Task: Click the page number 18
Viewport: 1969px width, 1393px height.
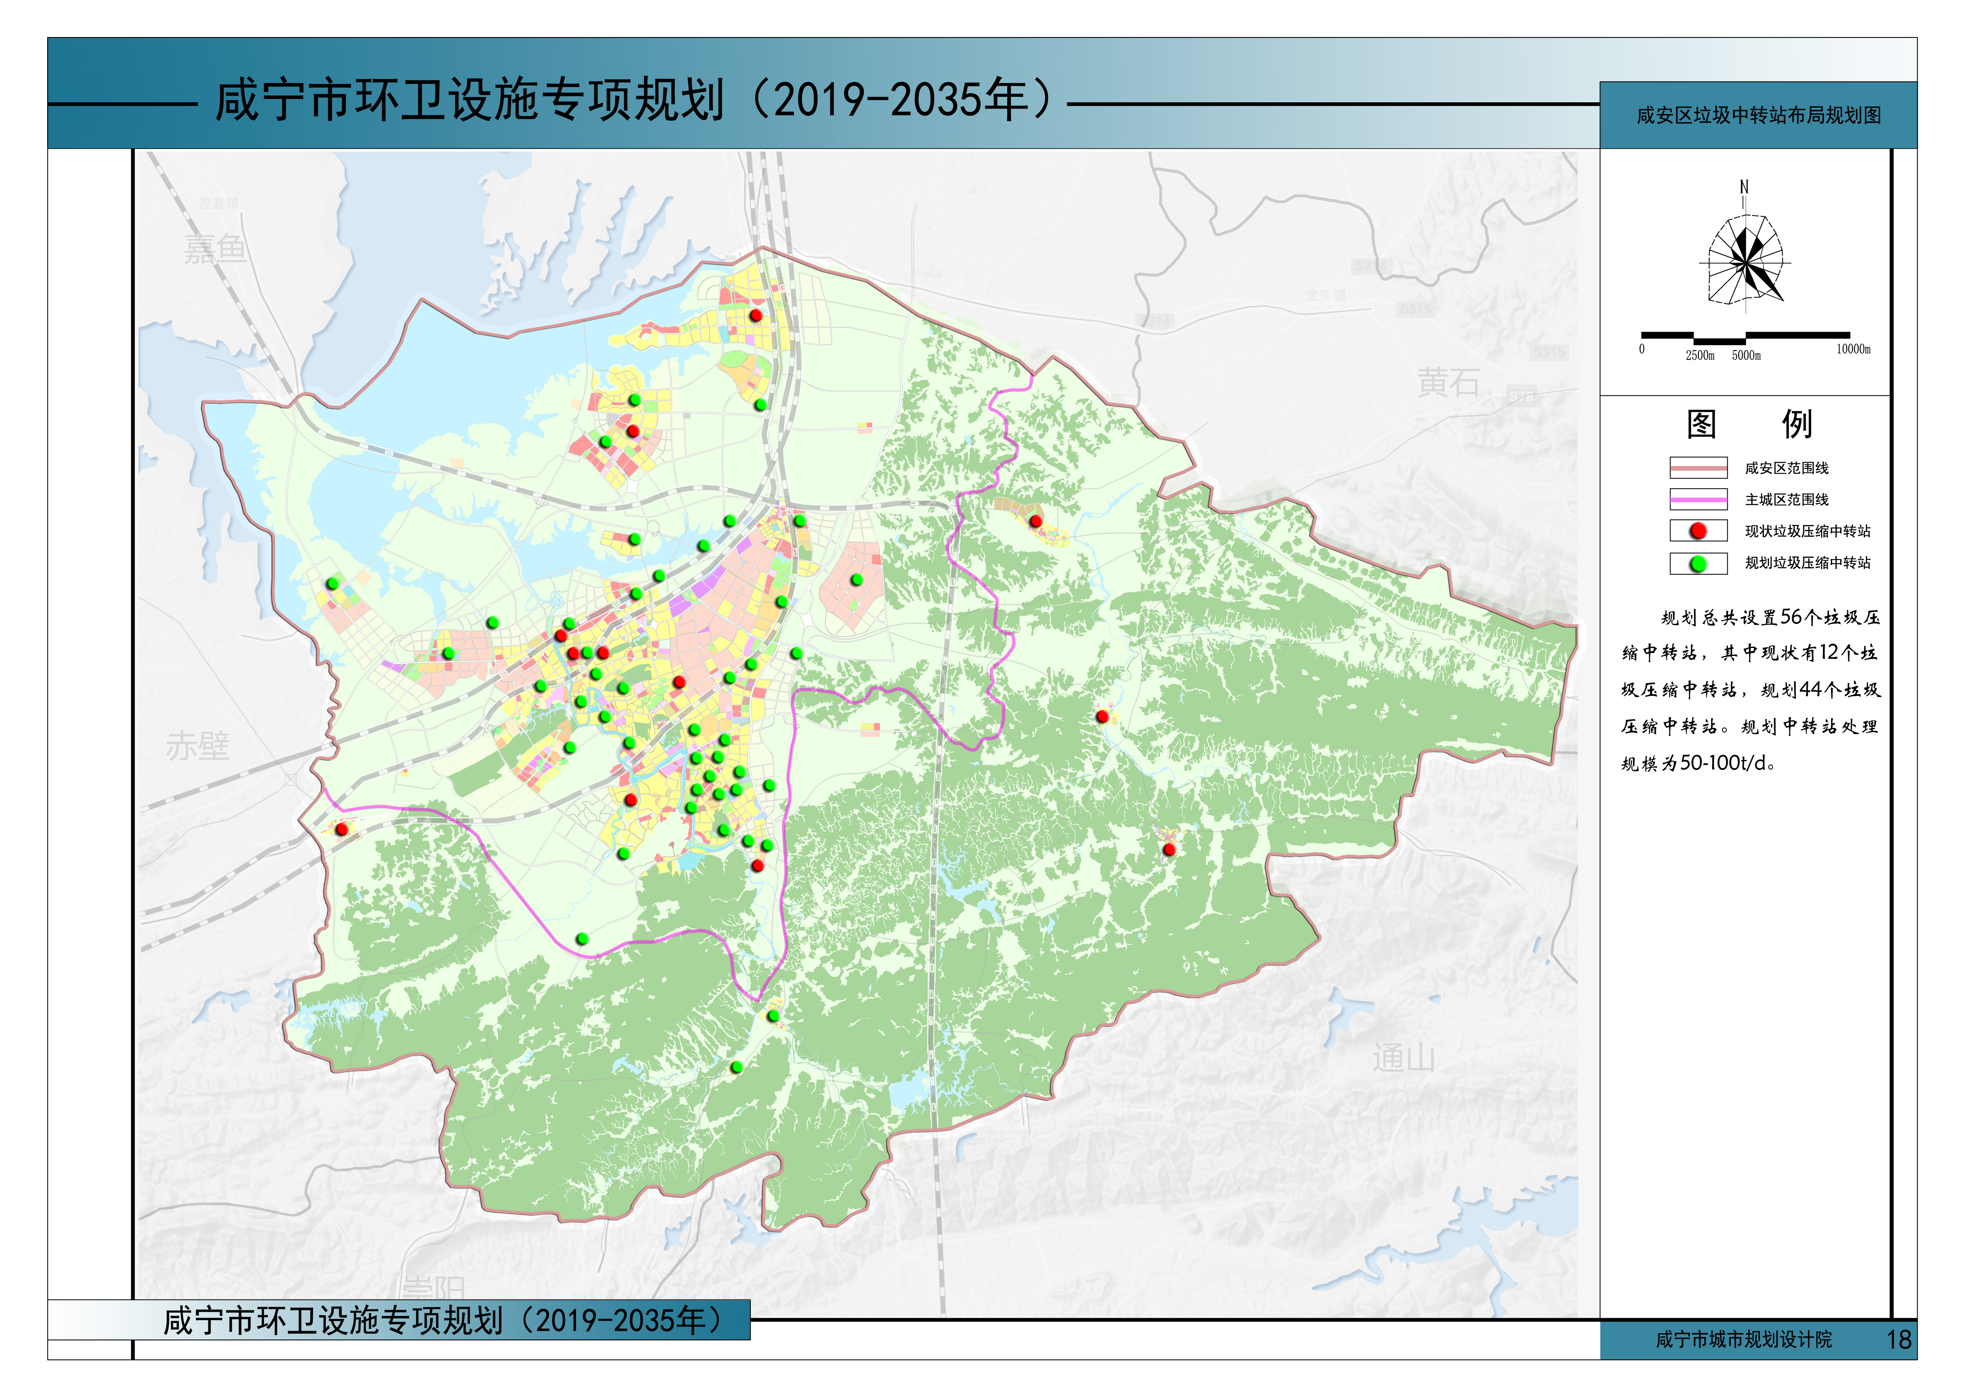Action: [1899, 1340]
